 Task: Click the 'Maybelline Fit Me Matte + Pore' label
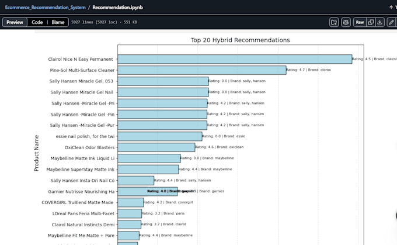click(81, 236)
